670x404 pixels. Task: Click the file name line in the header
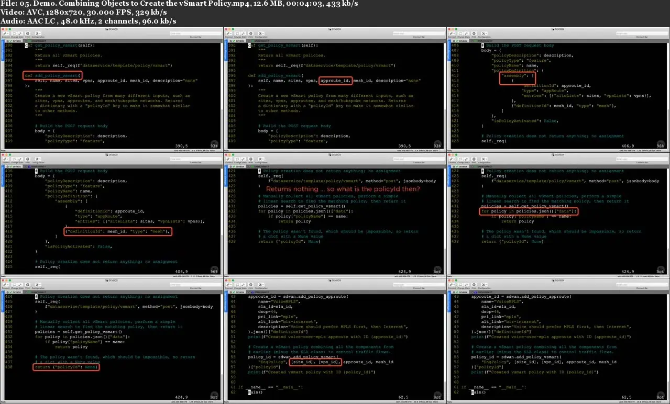coord(179,4)
